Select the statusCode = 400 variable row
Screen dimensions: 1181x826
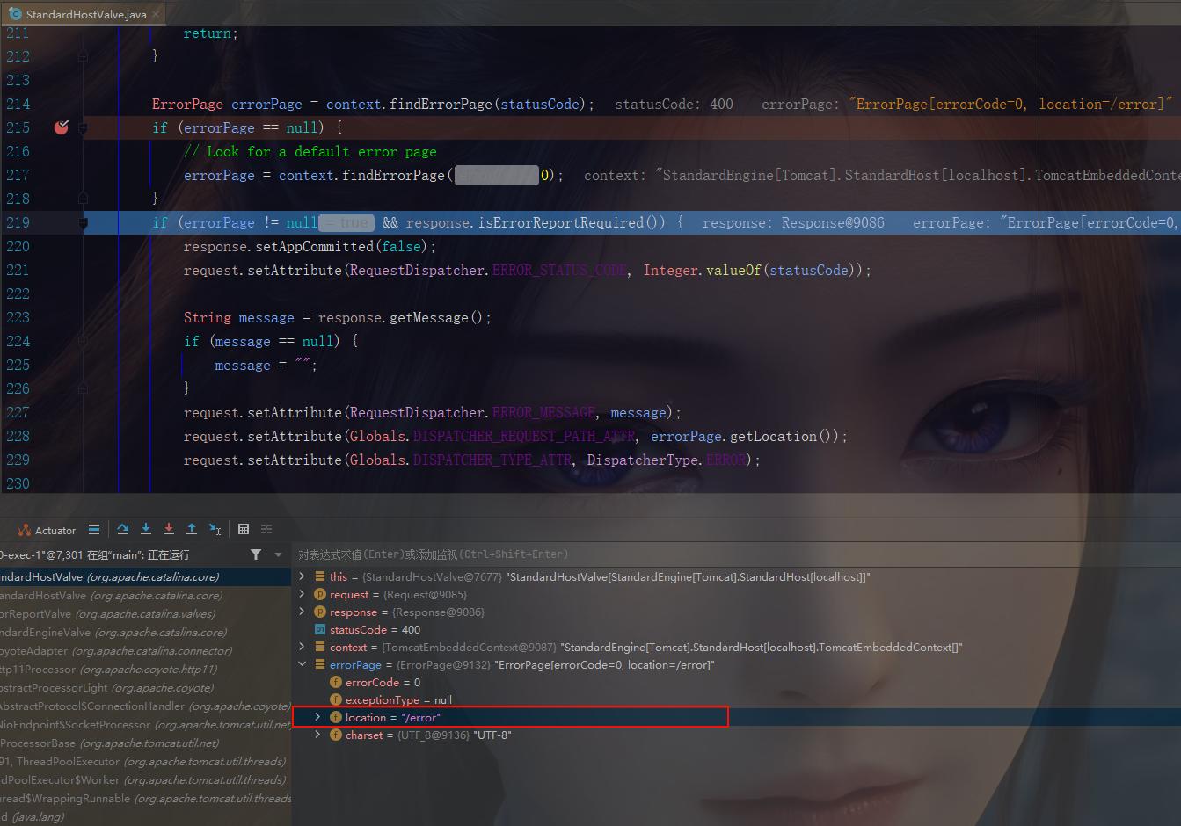[737, 629]
